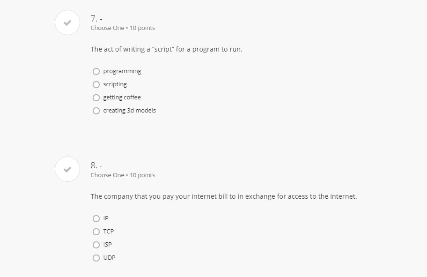Click the checkmark icon beside question 8

[67, 169]
